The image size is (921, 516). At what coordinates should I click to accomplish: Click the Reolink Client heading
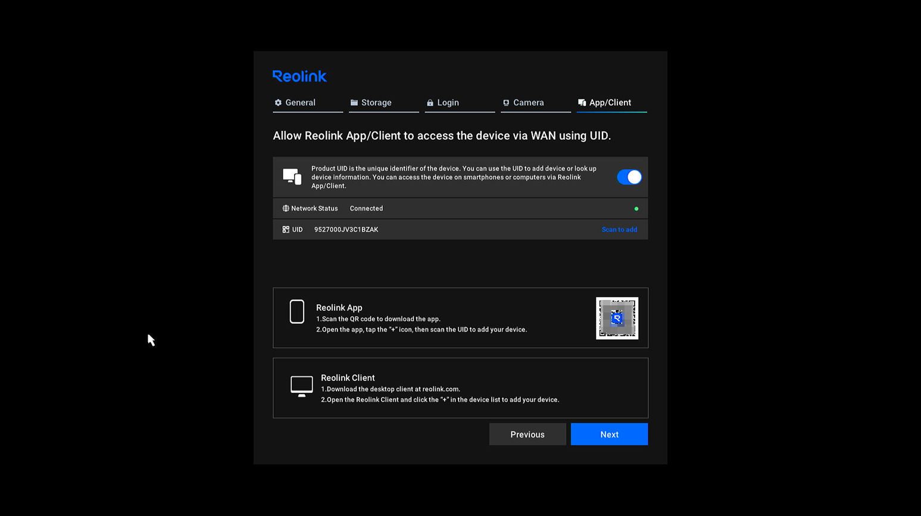pyautogui.click(x=348, y=378)
